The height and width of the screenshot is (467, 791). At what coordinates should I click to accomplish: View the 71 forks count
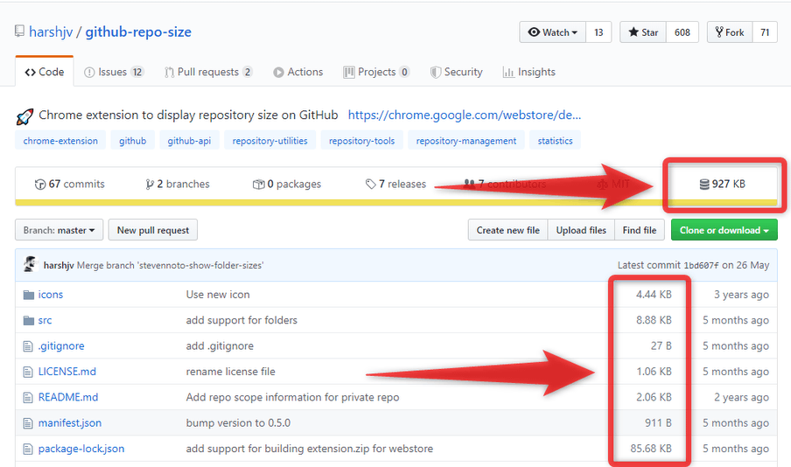(x=765, y=32)
